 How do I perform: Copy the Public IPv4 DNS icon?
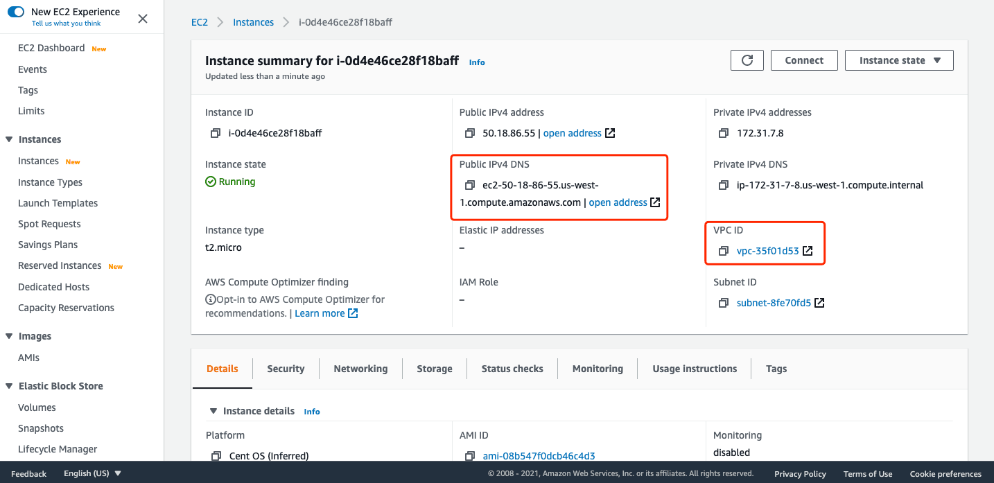tap(469, 185)
